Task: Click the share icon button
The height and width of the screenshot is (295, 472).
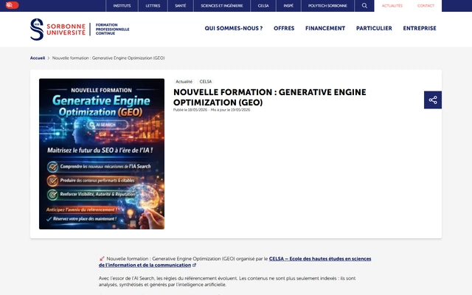Action: [x=433, y=100]
